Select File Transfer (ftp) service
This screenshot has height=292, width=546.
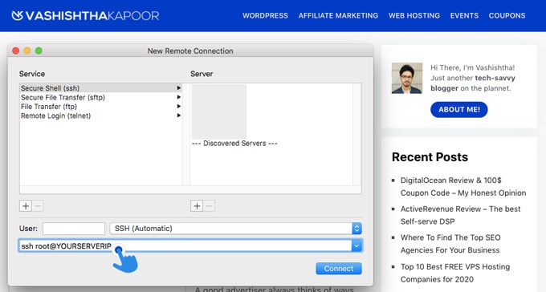[x=101, y=107]
